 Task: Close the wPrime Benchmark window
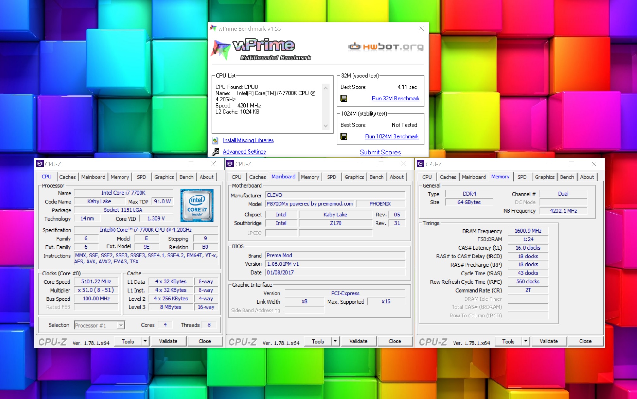click(x=421, y=28)
